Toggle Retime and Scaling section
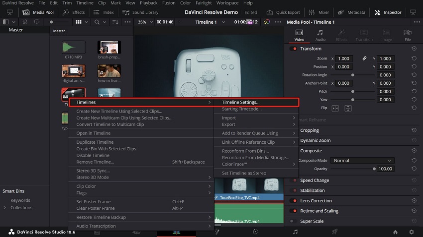 point(293,211)
